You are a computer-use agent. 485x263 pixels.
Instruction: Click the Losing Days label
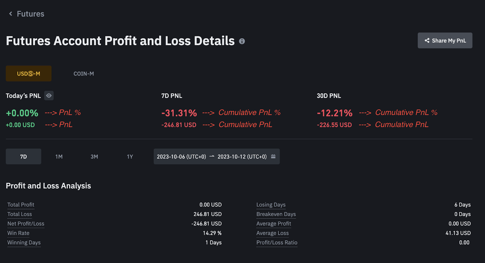pyautogui.click(x=271, y=205)
